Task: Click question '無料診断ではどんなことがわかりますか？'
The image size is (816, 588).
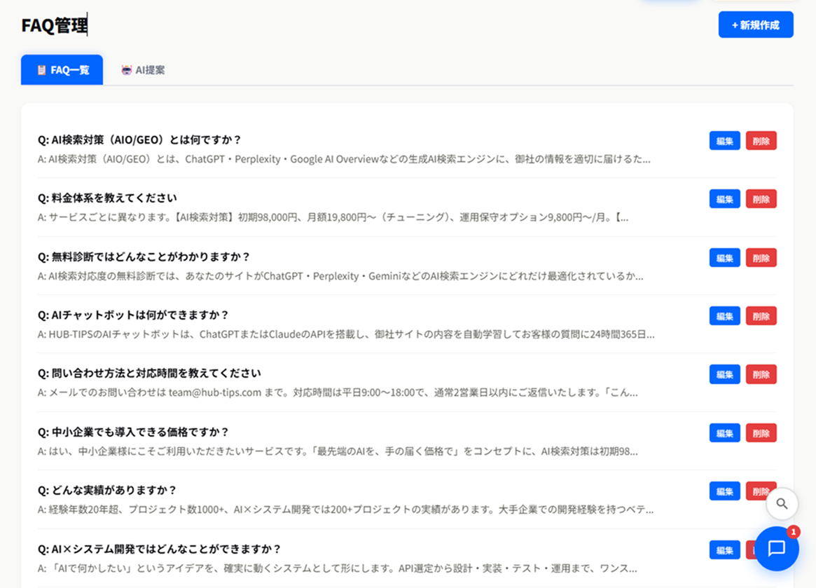Action: click(144, 257)
